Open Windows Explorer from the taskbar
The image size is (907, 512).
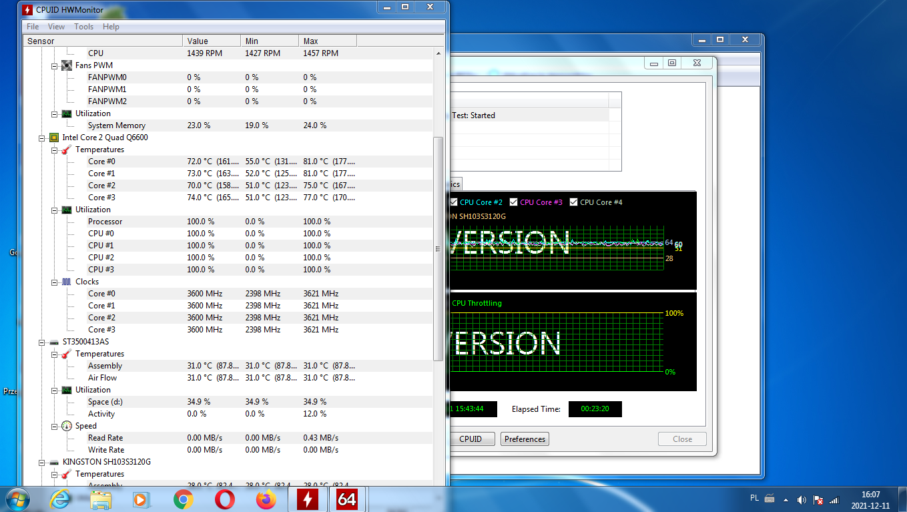pyautogui.click(x=101, y=499)
